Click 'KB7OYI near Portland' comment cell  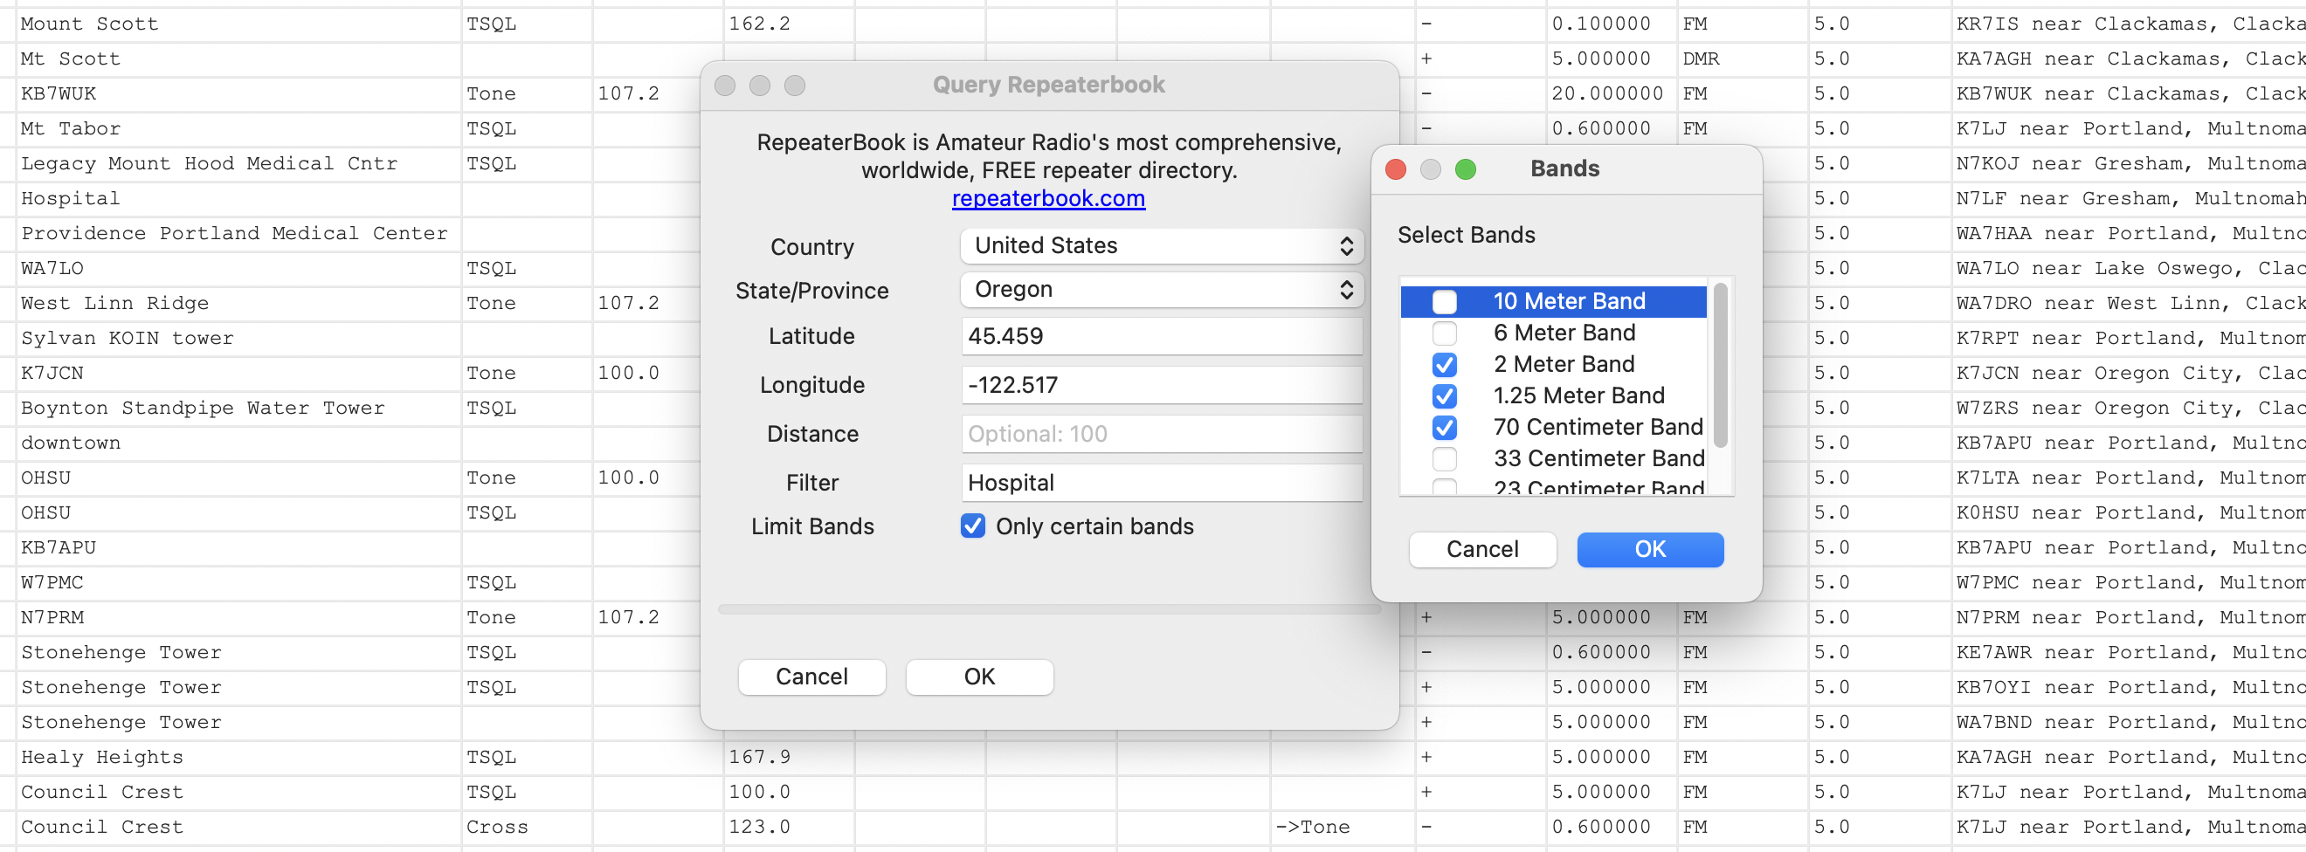coord(2129,687)
